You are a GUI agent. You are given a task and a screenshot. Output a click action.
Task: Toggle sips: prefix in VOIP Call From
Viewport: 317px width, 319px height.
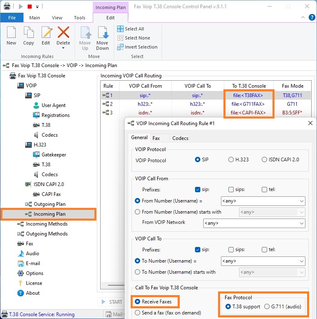231,189
